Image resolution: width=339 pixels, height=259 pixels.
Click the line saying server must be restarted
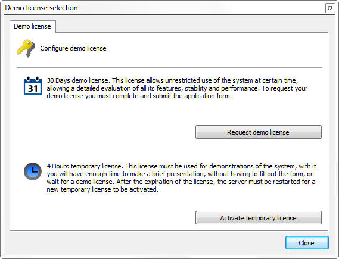click(x=181, y=182)
